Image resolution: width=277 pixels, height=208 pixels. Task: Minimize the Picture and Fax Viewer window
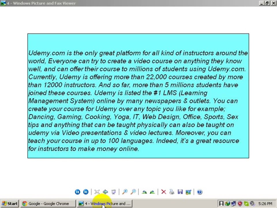click(x=262, y=3)
